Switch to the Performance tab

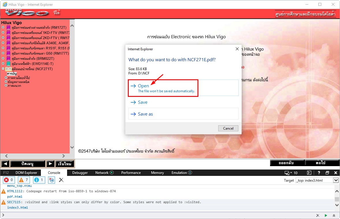(131, 172)
